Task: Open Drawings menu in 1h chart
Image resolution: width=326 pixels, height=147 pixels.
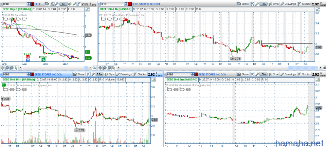Action: [x=288, y=4]
